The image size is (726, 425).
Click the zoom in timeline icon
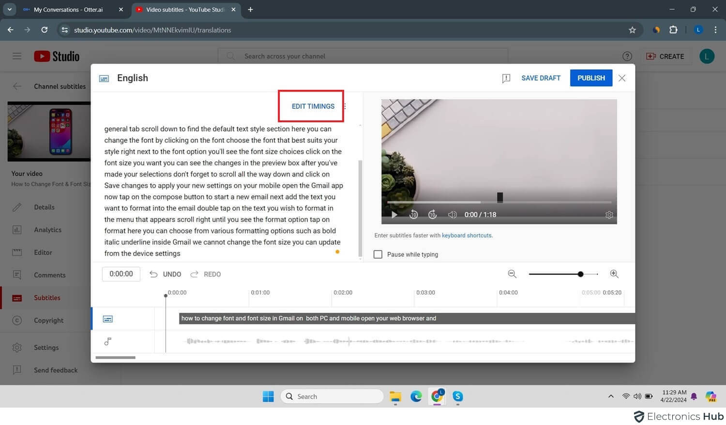coord(614,274)
